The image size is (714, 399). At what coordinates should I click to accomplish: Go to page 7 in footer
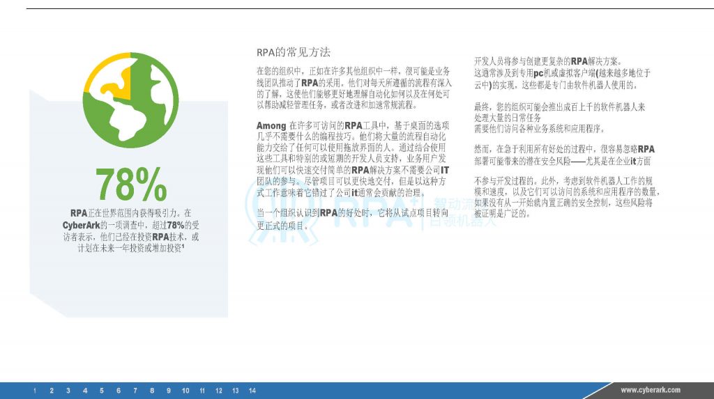click(x=135, y=391)
